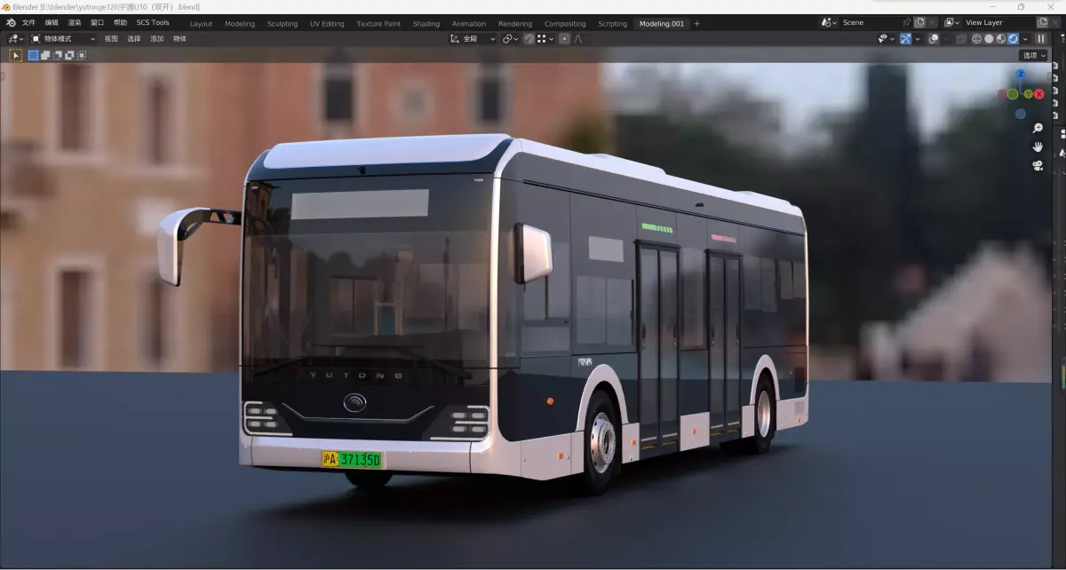Switch to solid viewport shading
This screenshot has width=1066, height=570.
pos(989,39)
